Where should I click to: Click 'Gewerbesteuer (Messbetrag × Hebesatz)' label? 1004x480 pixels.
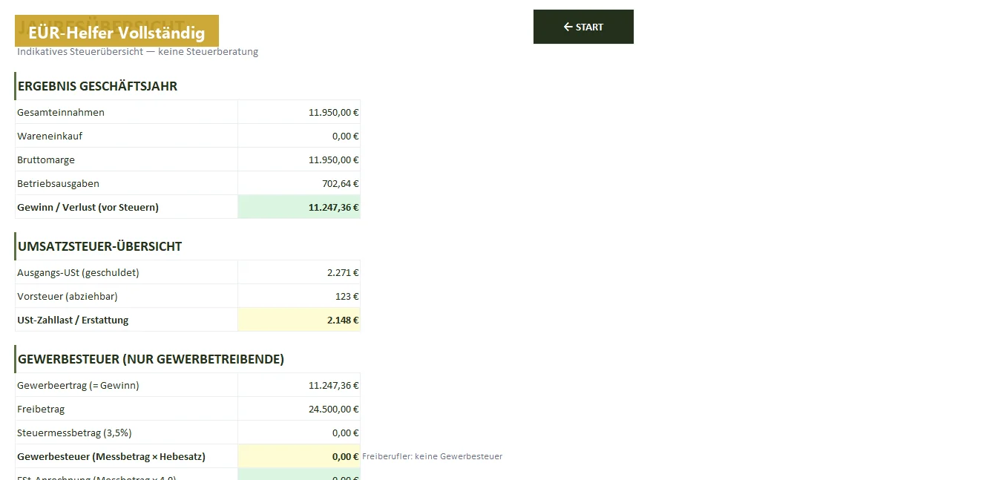111,457
